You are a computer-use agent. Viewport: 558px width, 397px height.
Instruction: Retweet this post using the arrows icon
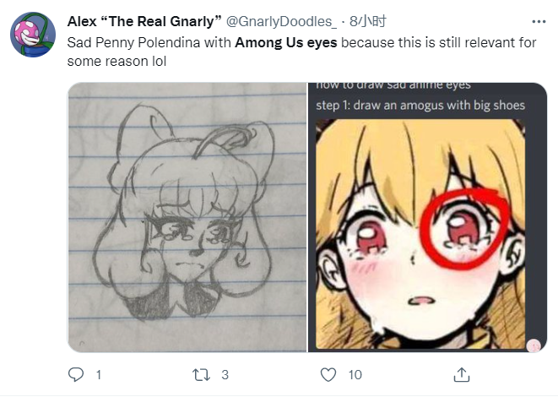200,373
